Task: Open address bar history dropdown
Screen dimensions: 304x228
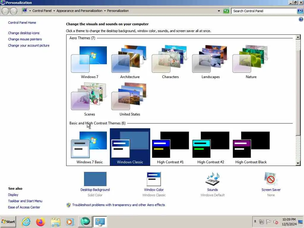Action: (x=219, y=11)
